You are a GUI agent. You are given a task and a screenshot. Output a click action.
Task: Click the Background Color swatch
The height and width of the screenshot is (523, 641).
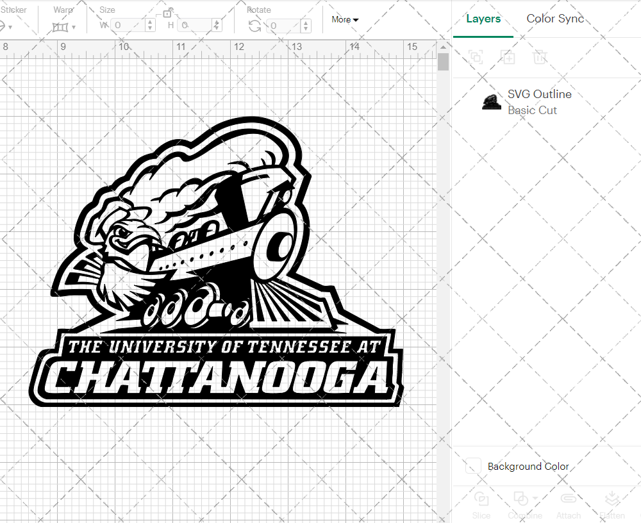click(x=472, y=467)
